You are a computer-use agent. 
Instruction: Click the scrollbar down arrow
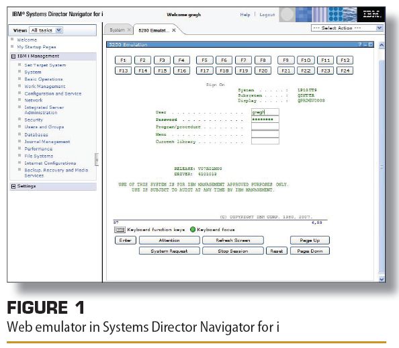point(382,279)
